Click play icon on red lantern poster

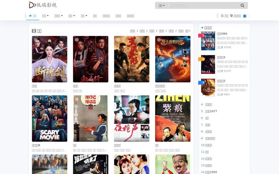coord(77,99)
